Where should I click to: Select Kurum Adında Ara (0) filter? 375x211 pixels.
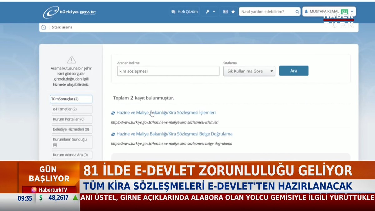point(72,155)
